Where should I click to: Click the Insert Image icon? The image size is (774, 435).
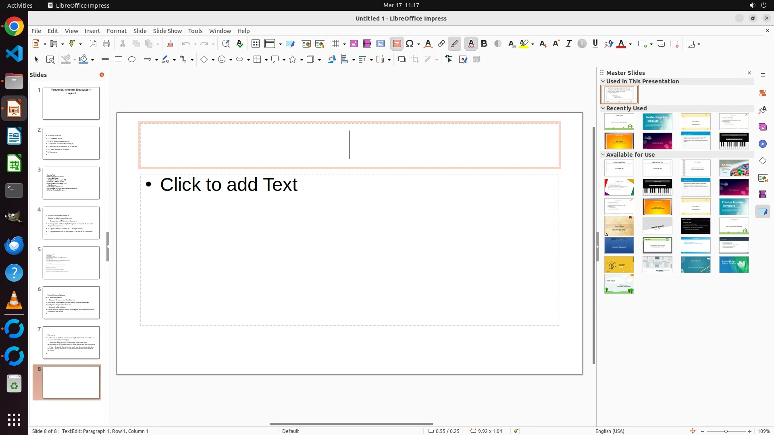[x=354, y=44]
